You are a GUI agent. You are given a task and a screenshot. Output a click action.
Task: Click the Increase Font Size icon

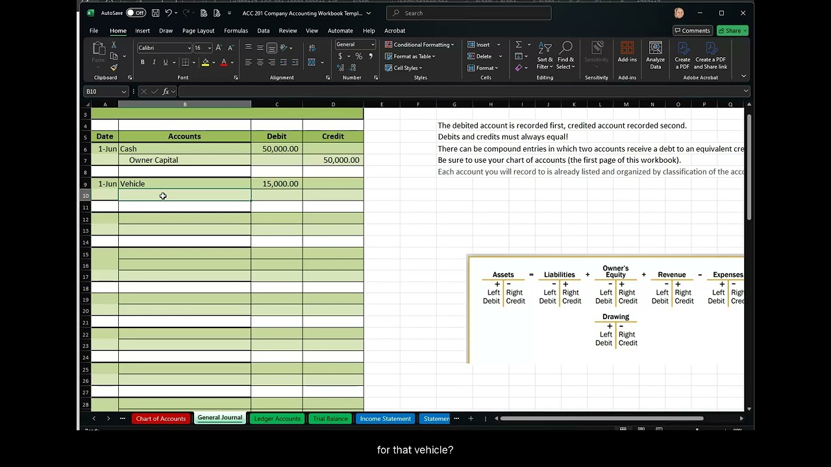tap(219, 47)
